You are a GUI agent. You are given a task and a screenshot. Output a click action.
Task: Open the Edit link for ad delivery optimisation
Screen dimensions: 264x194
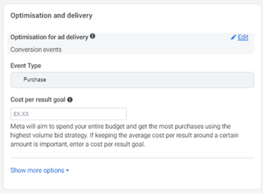pyautogui.click(x=243, y=37)
